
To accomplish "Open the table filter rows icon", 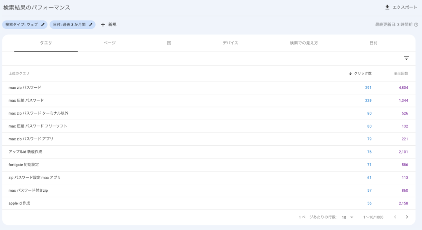I will pyautogui.click(x=406, y=58).
